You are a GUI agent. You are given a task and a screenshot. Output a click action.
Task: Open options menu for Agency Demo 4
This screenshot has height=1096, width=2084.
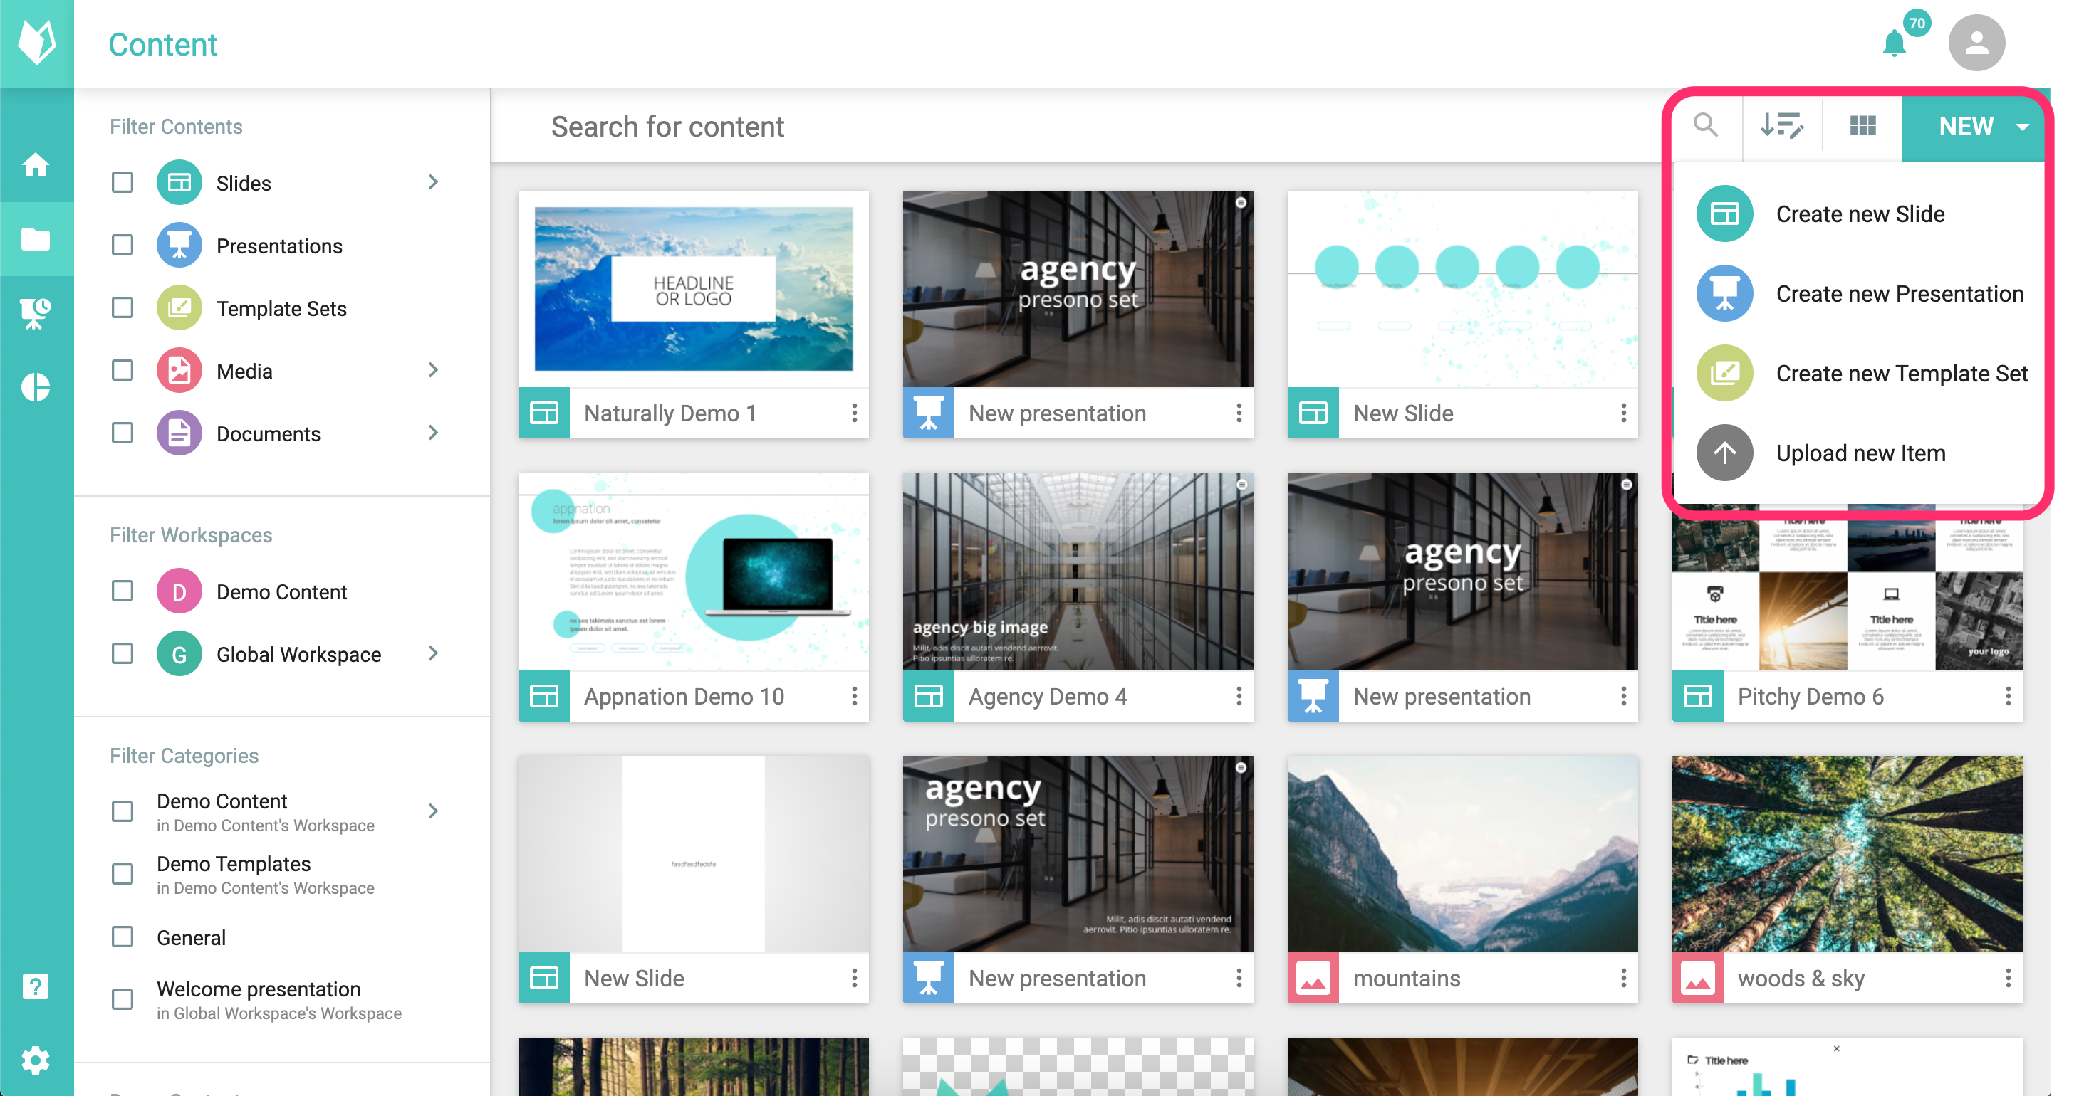[x=1239, y=696]
